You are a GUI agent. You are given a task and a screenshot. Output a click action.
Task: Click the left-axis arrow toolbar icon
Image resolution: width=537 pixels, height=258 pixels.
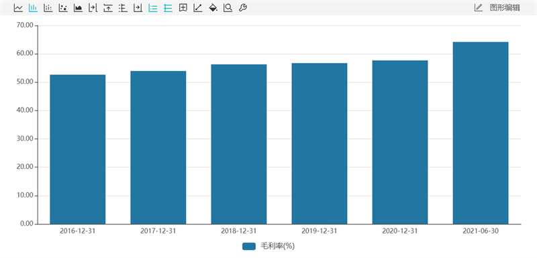pyautogui.click(x=93, y=8)
